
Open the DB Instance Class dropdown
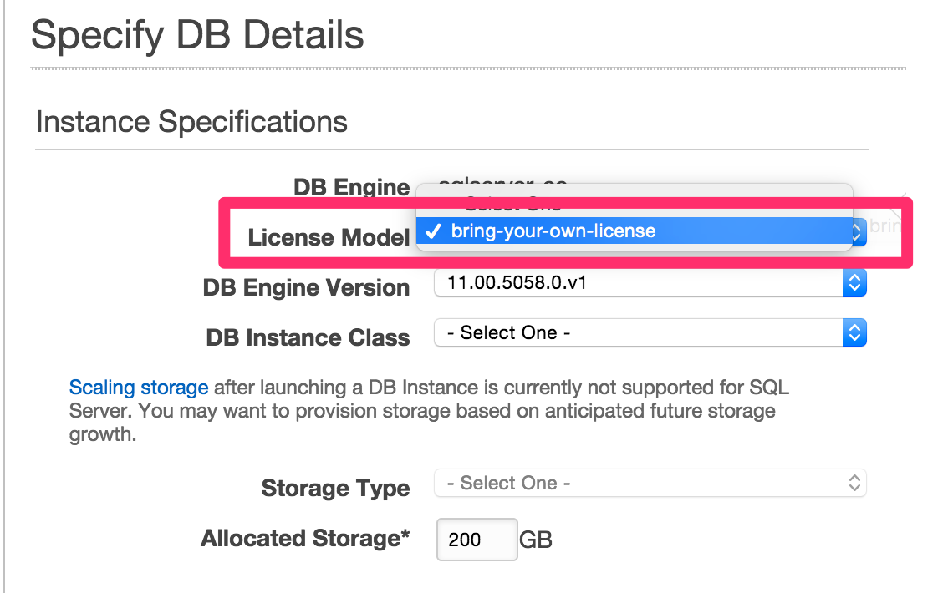(x=644, y=332)
